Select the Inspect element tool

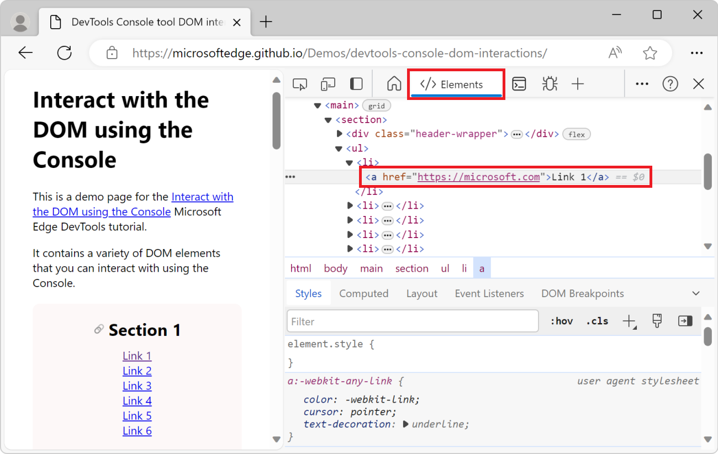[300, 83]
